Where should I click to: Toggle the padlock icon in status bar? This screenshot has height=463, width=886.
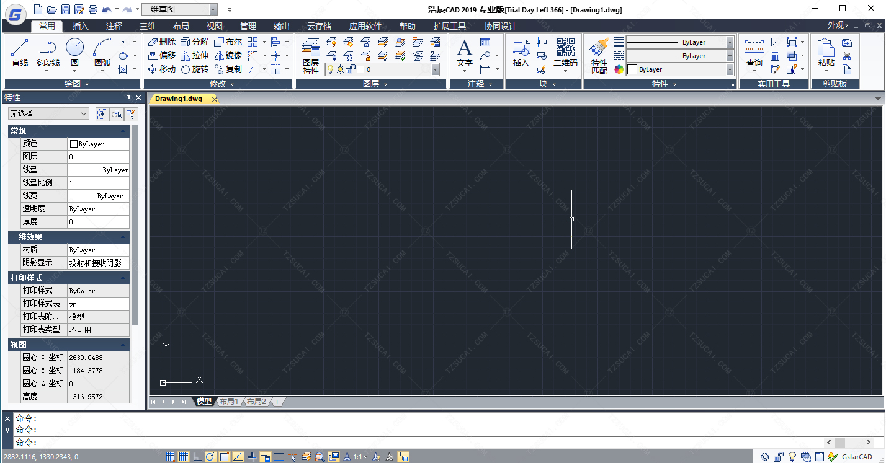click(779, 457)
